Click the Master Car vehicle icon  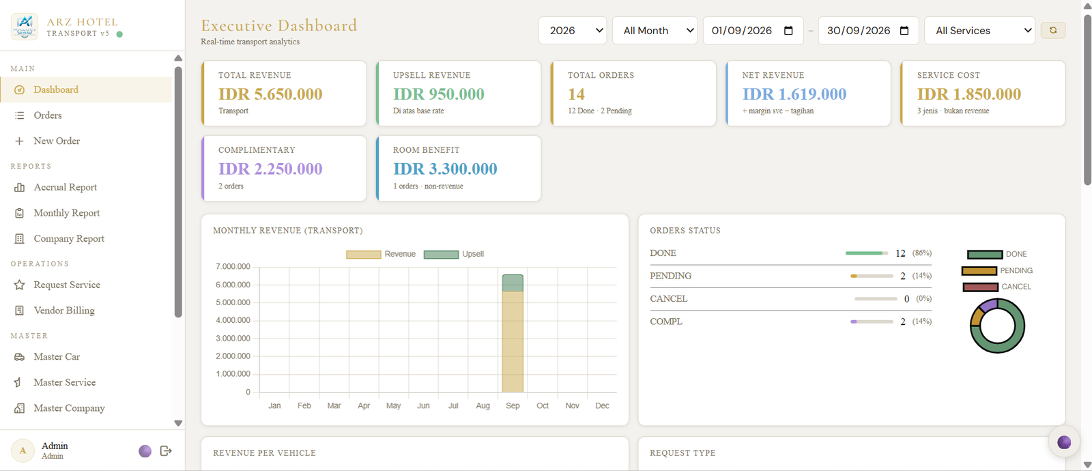pos(19,357)
